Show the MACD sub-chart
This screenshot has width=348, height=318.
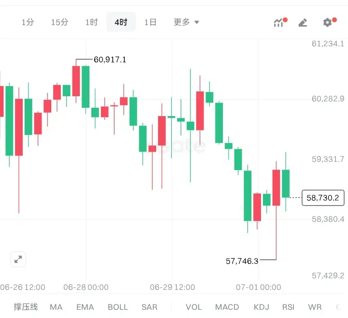click(x=227, y=307)
